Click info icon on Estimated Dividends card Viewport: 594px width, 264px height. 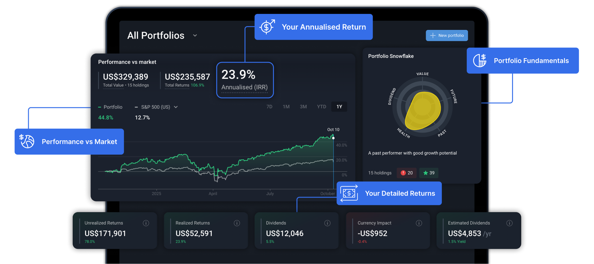509,223
